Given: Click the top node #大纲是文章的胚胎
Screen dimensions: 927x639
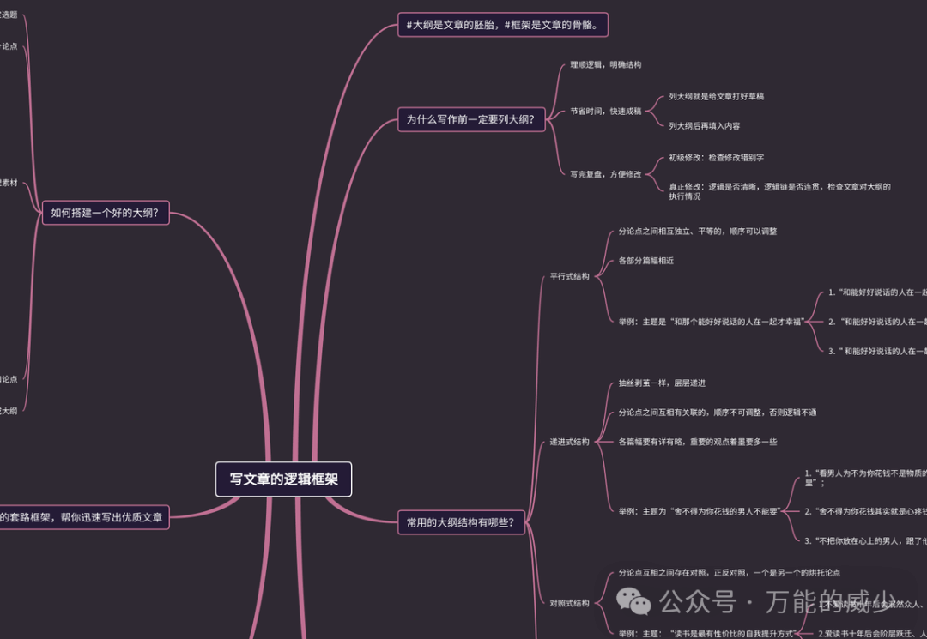Looking at the screenshot, I should [x=502, y=25].
